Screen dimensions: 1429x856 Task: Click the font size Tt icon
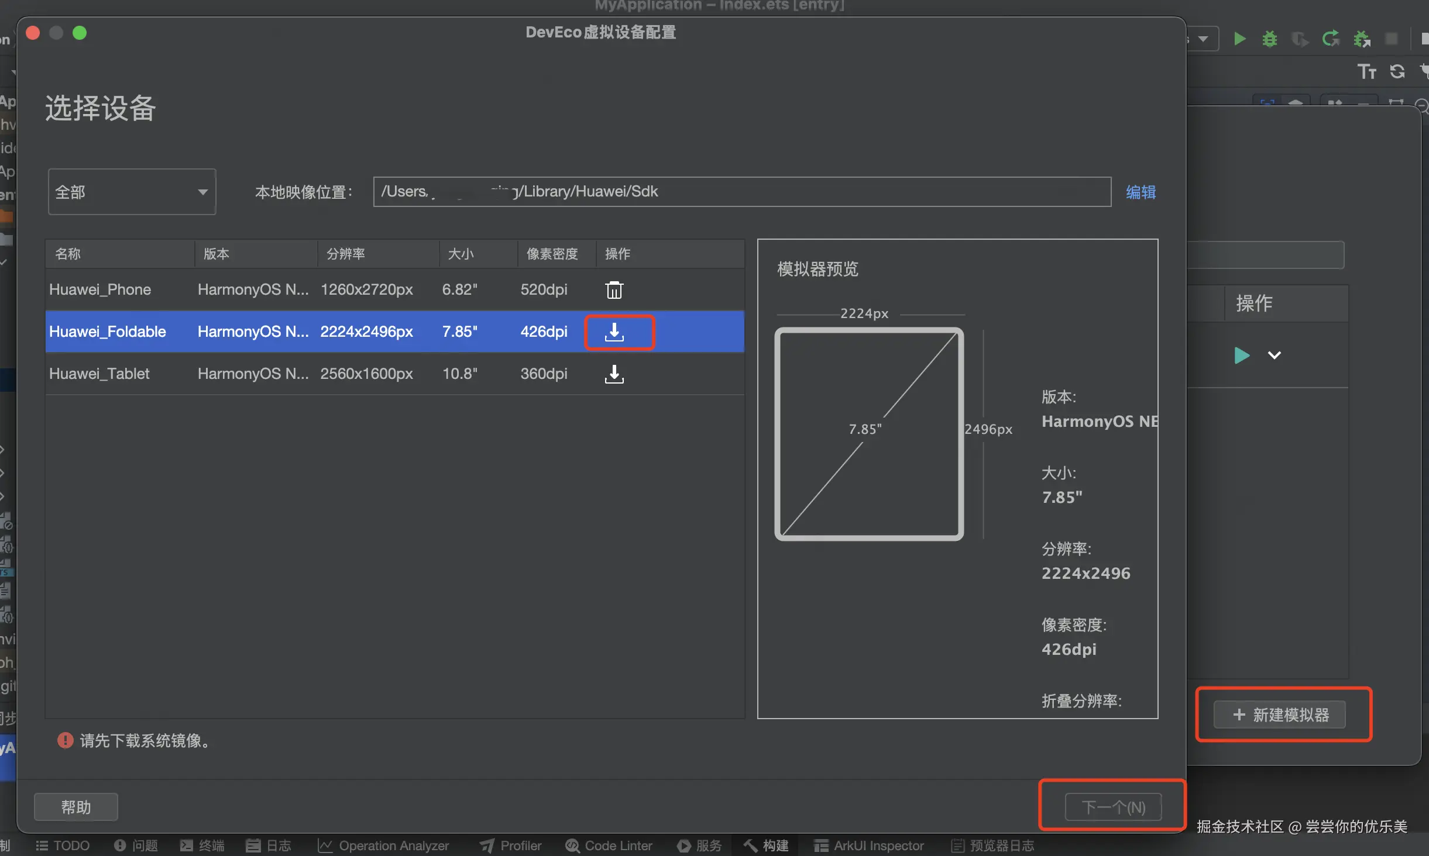coord(1366,71)
